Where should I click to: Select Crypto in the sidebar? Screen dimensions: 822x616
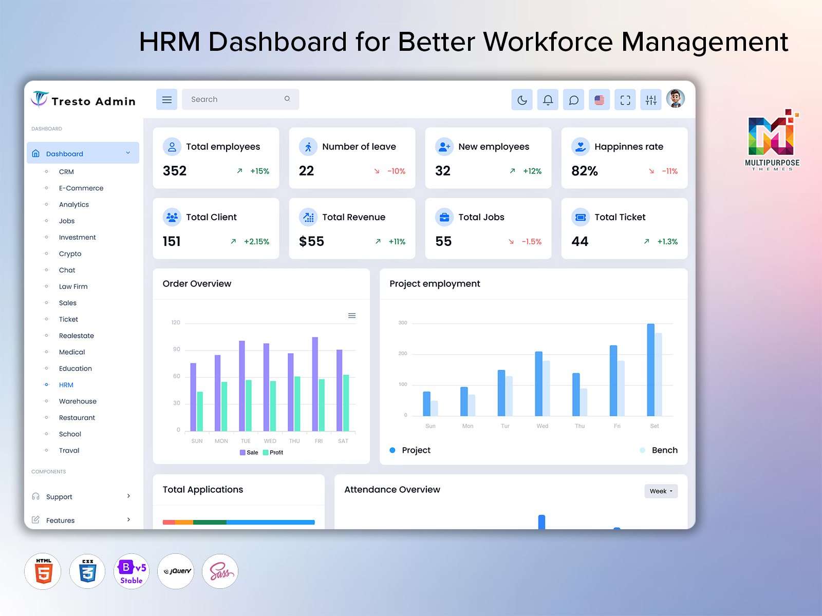pyautogui.click(x=70, y=254)
